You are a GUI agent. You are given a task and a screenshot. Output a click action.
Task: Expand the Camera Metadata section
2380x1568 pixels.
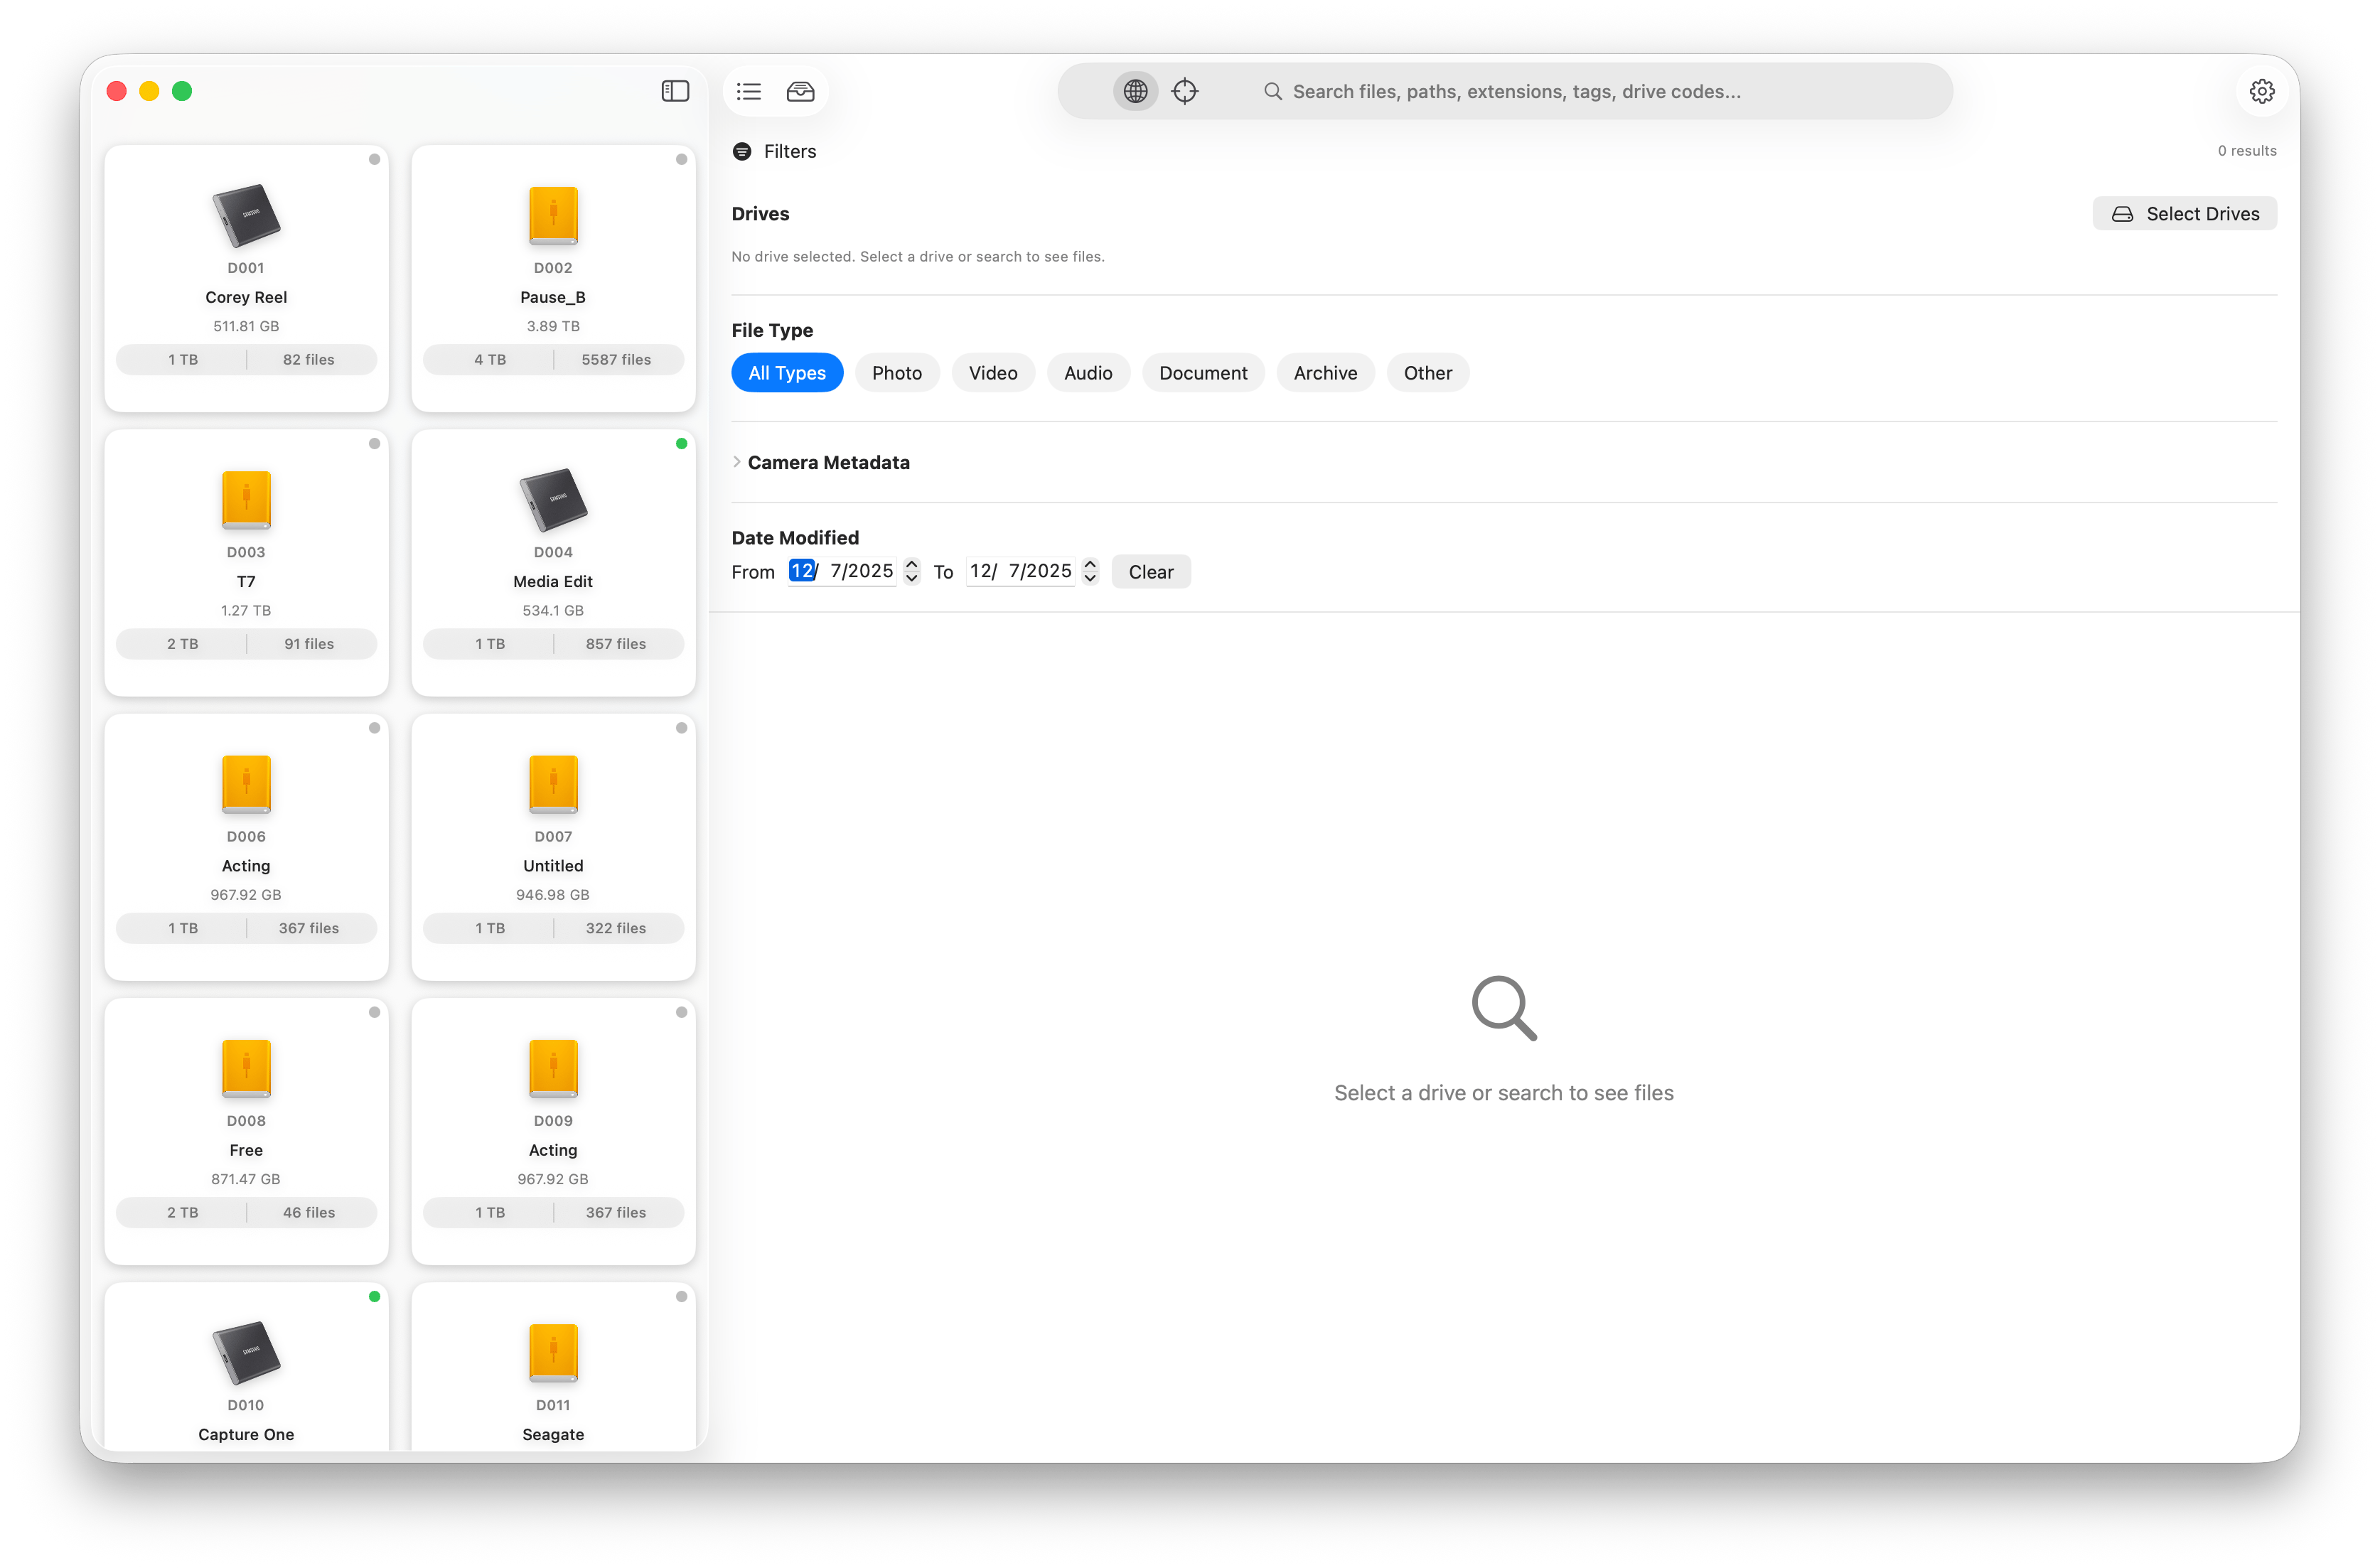737,462
